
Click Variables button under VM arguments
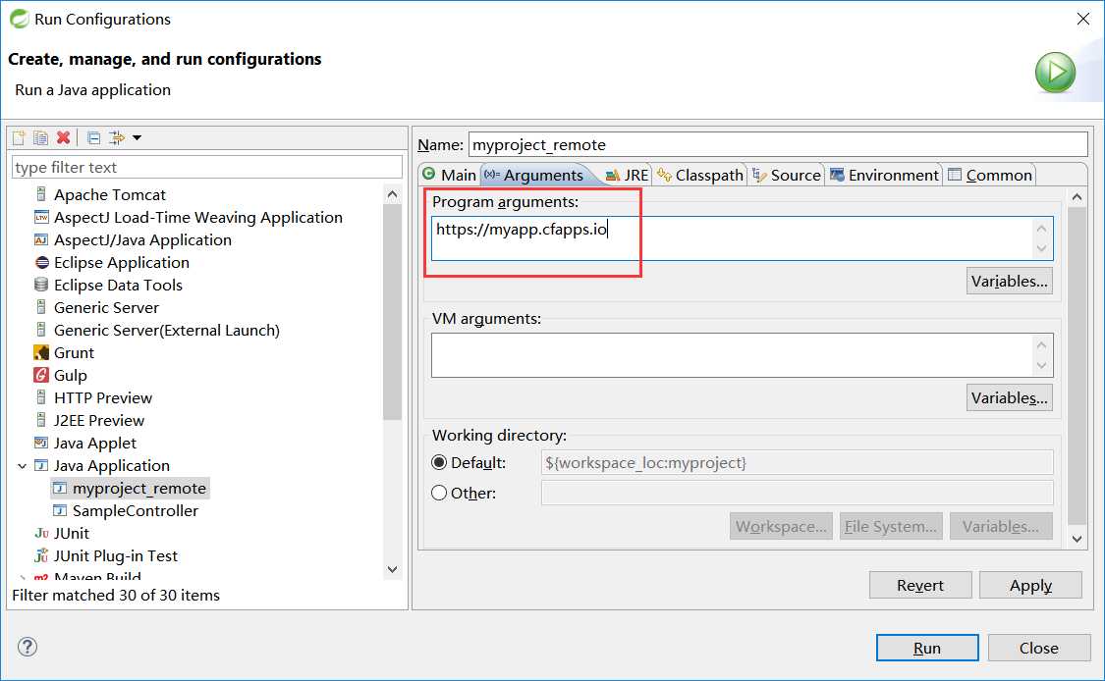(1009, 397)
